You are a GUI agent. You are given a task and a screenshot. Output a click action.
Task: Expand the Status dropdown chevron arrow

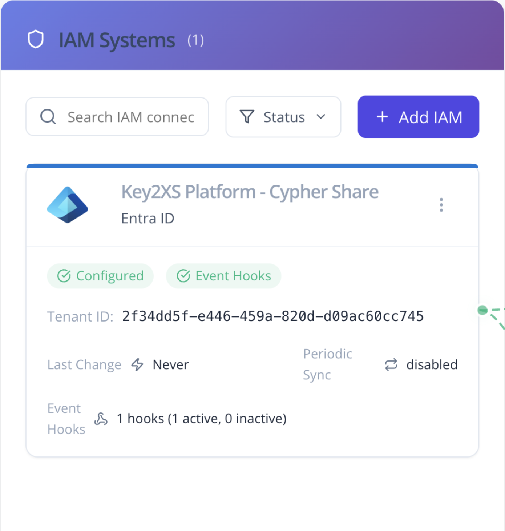(x=321, y=117)
